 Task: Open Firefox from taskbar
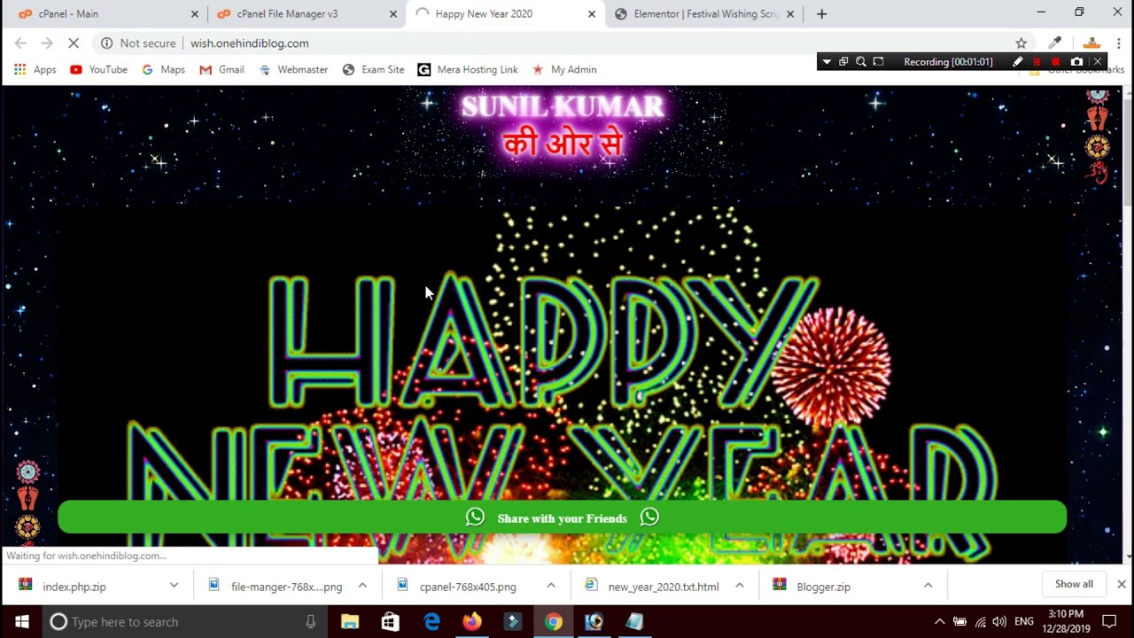[472, 622]
